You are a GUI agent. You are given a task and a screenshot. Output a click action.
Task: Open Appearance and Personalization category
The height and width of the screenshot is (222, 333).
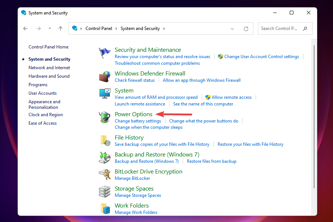point(44,104)
